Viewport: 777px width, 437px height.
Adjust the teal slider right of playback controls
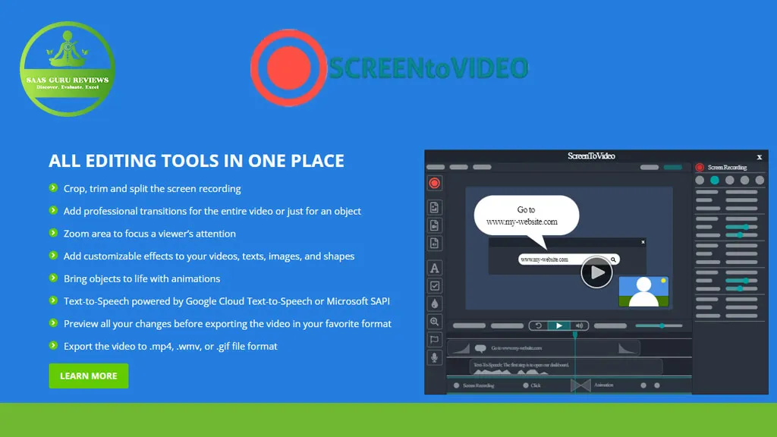tap(659, 325)
